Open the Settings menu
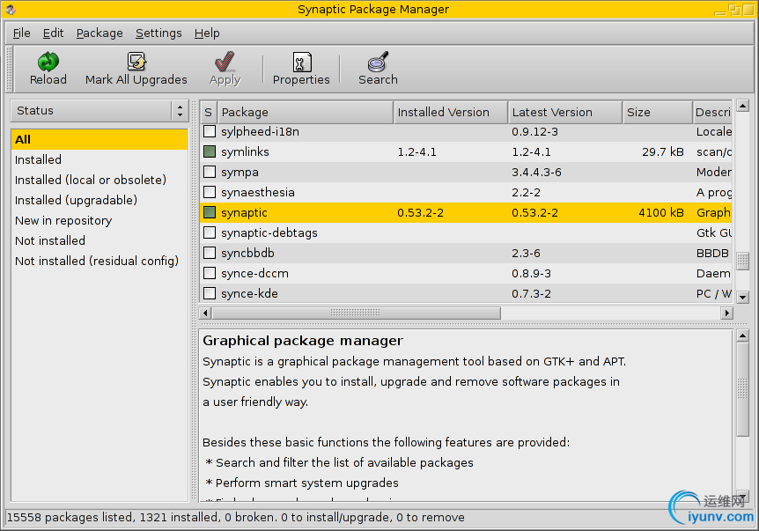 [158, 33]
